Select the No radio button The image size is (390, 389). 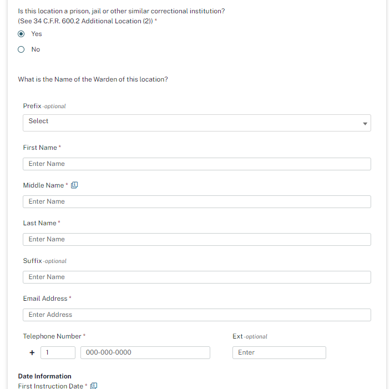pyautogui.click(x=21, y=49)
